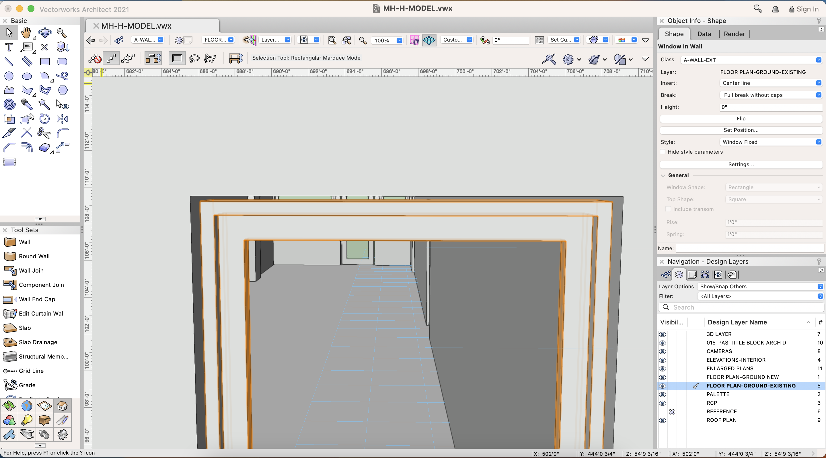The width and height of the screenshot is (826, 458).
Task: Collapse the General section in Object Info
Action: 663,175
